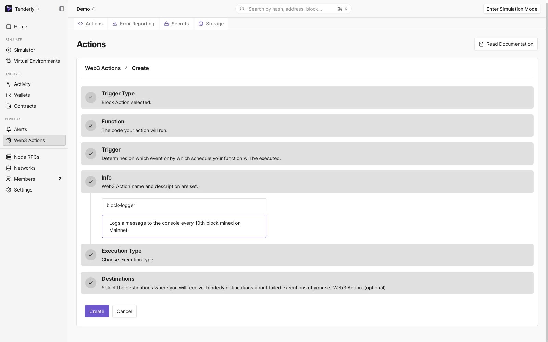
Task: Click Enter Simulation Mode button
Action: click(x=512, y=9)
